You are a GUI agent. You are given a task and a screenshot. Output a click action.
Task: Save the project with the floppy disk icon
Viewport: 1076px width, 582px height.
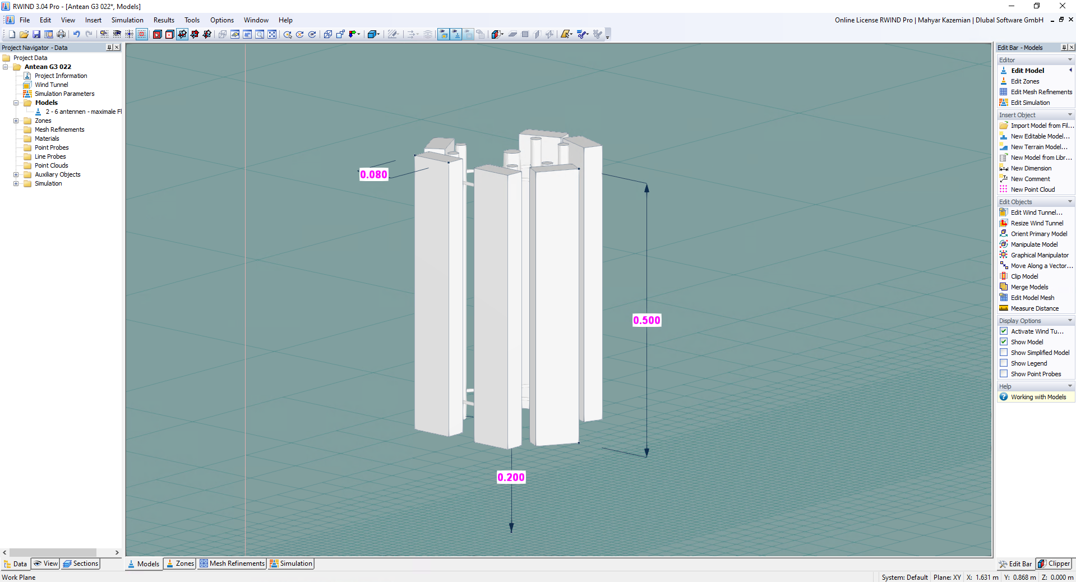(x=36, y=34)
